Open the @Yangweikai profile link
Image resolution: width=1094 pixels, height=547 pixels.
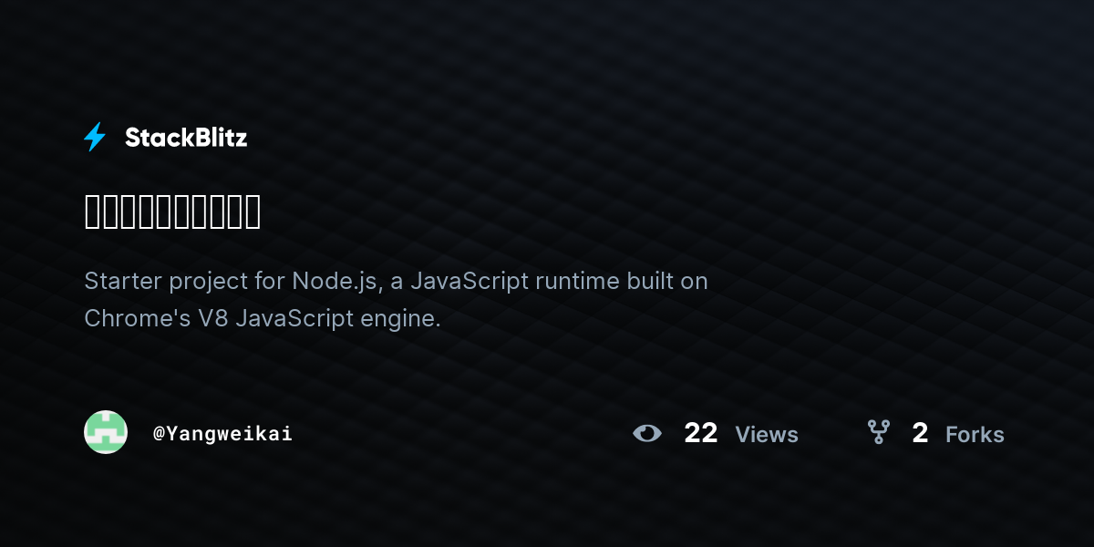pyautogui.click(x=223, y=433)
